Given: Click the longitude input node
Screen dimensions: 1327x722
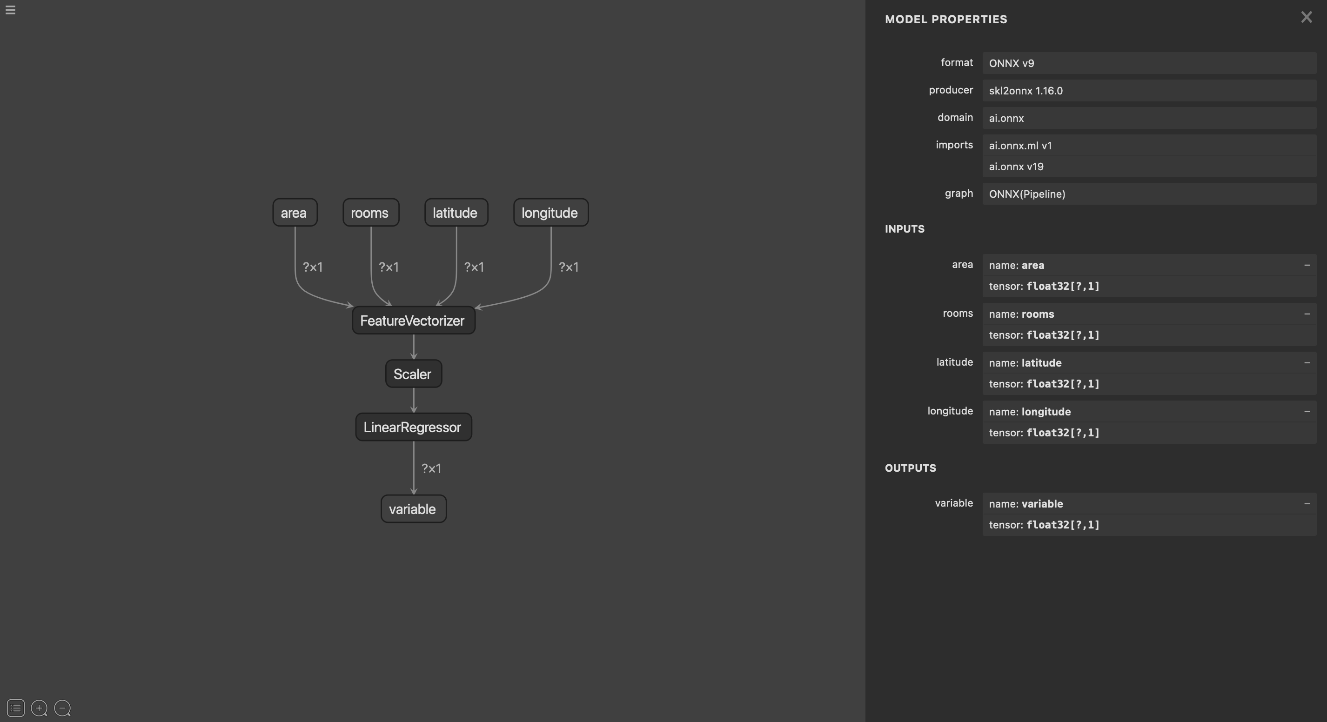Looking at the screenshot, I should (550, 213).
